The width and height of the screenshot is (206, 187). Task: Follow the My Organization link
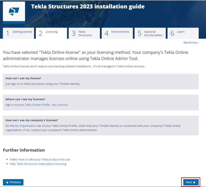(x=25, y=126)
